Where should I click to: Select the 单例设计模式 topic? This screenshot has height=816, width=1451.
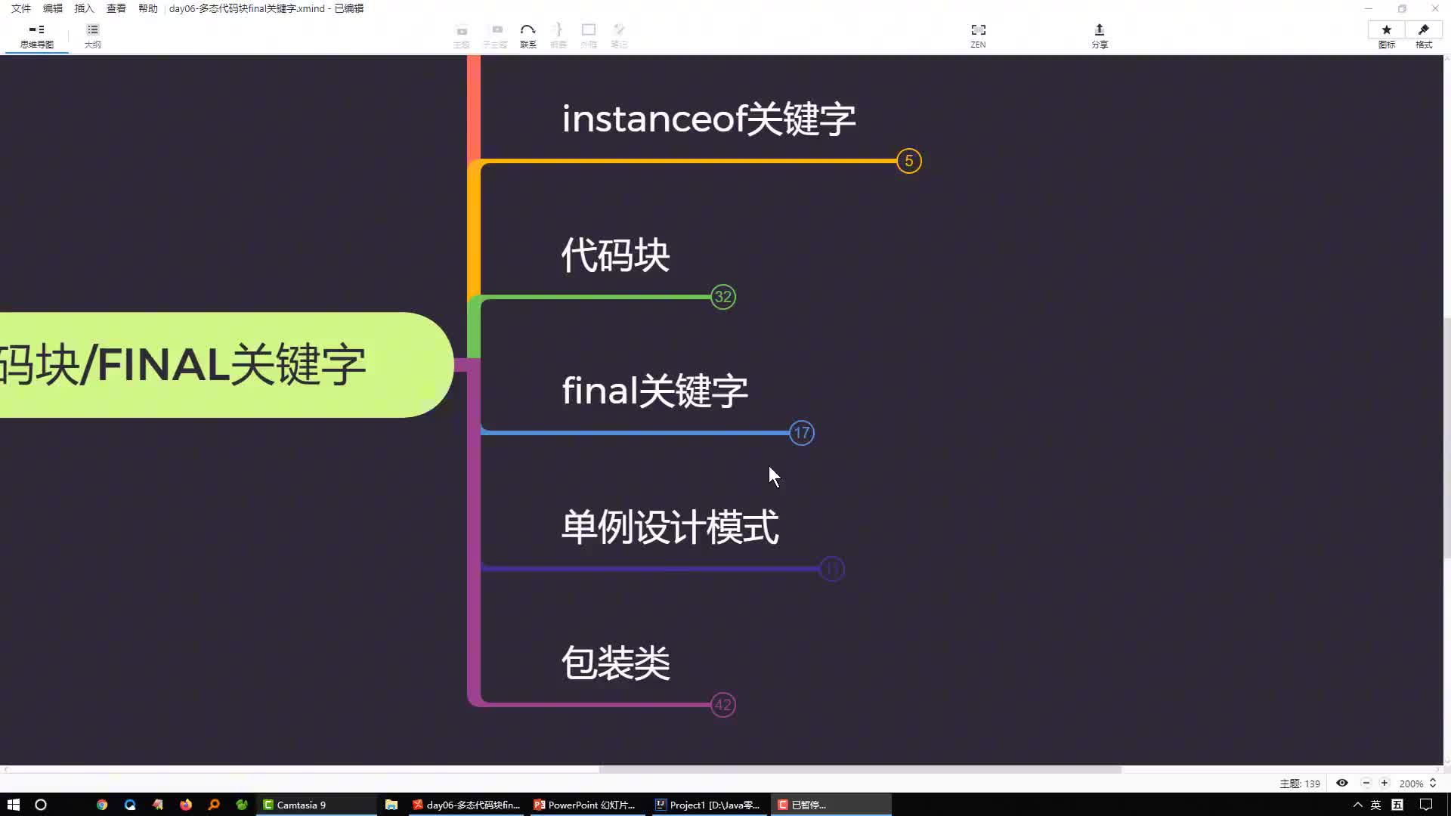(x=670, y=527)
